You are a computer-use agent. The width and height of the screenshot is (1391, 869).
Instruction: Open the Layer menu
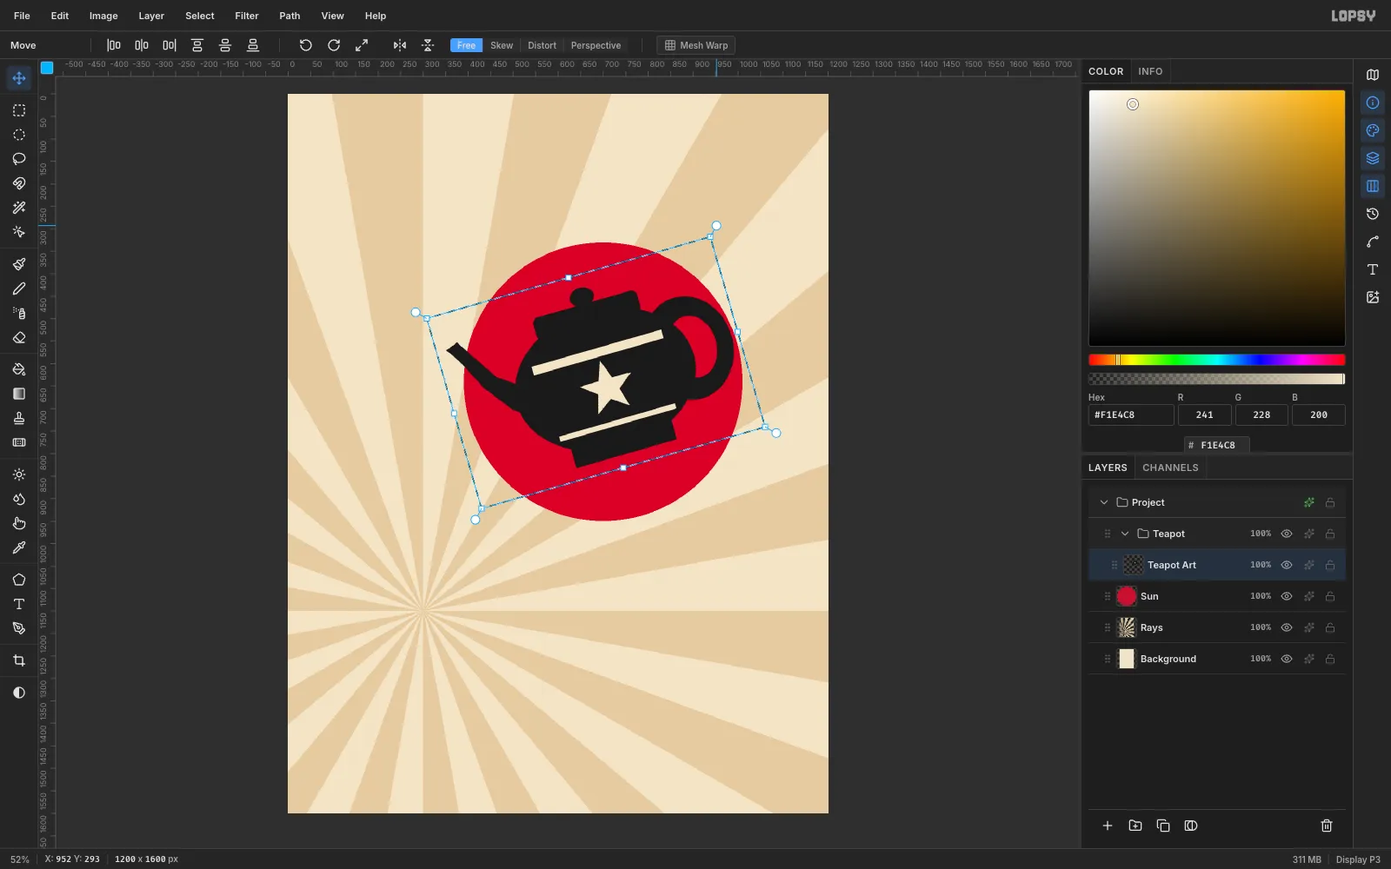pos(151,16)
